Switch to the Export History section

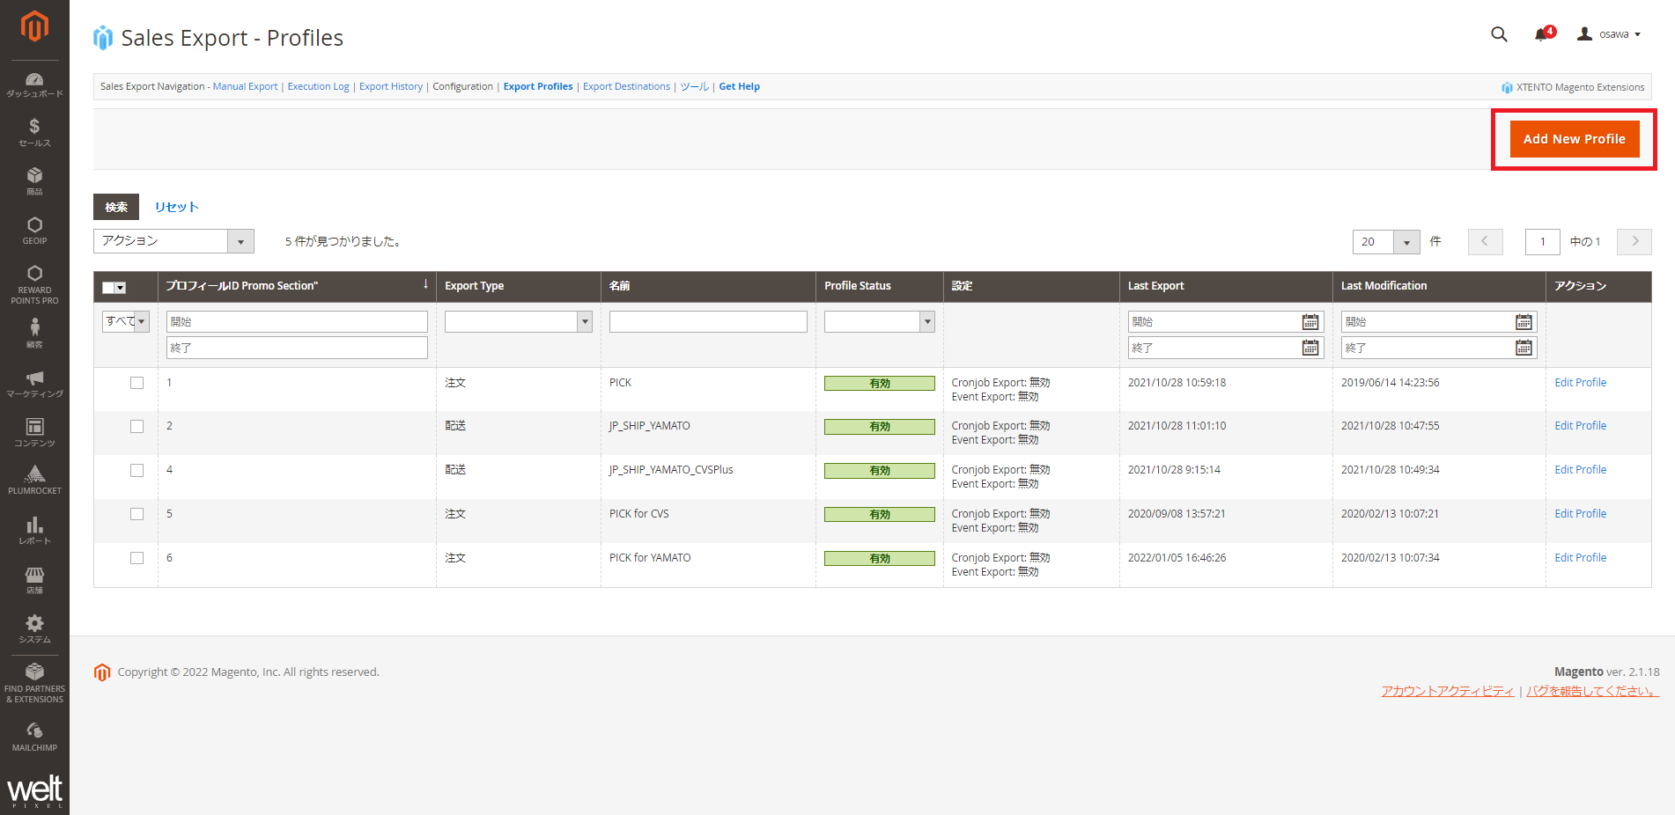tap(390, 86)
